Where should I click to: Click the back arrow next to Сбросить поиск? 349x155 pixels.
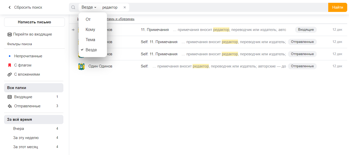tap(10, 7)
